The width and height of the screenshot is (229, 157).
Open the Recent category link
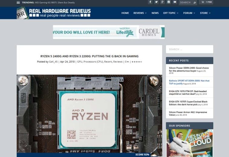point(108,62)
